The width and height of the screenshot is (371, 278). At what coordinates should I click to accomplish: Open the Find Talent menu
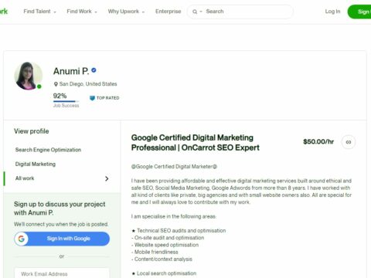[x=39, y=12]
